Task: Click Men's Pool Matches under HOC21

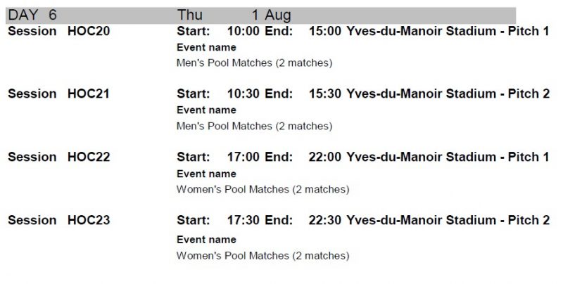Action: (254, 127)
